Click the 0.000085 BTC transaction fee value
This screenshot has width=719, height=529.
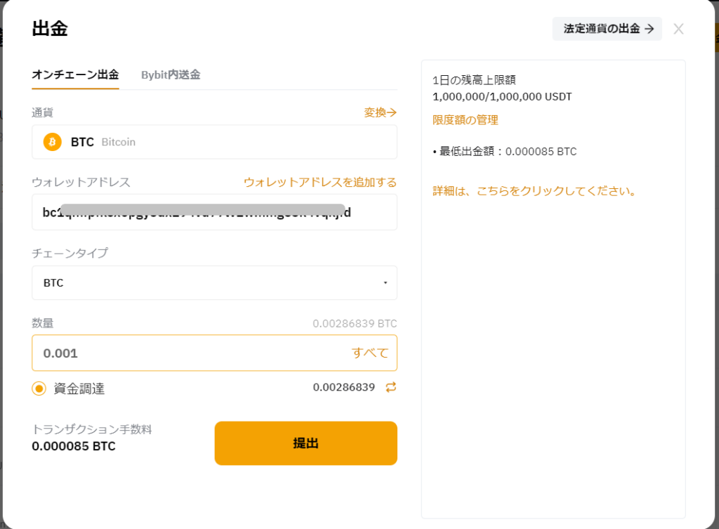click(x=73, y=446)
